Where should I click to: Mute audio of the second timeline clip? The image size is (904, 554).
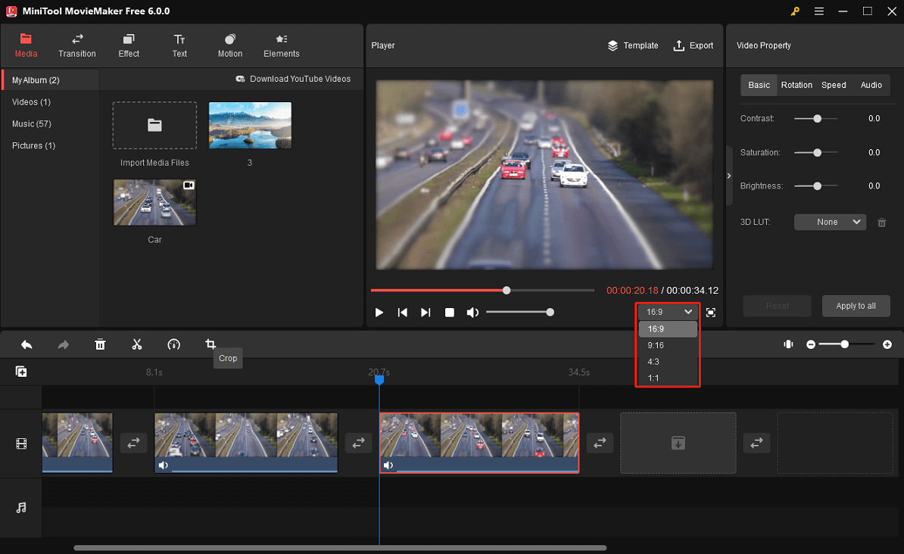click(x=164, y=465)
